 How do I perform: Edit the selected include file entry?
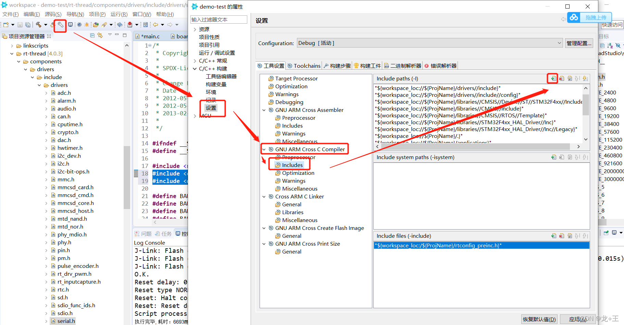(570, 236)
